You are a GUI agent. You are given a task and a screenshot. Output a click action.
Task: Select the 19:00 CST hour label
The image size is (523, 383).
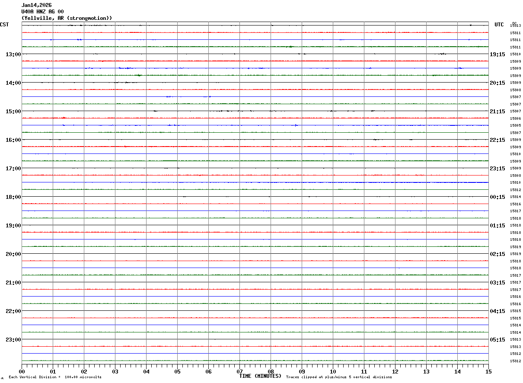[13, 226]
